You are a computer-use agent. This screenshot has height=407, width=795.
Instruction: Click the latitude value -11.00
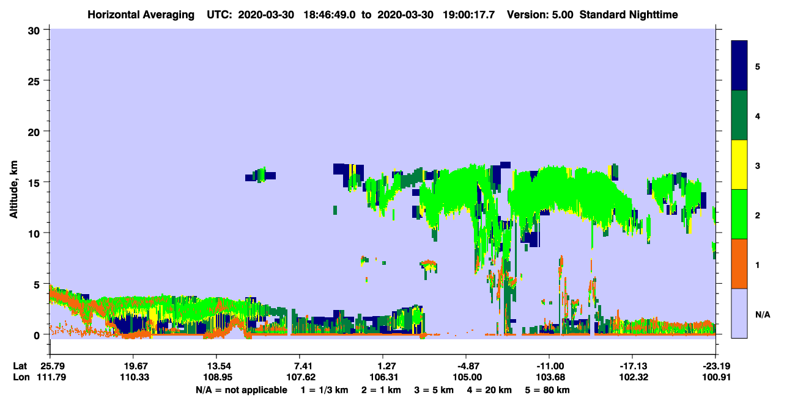coord(549,366)
